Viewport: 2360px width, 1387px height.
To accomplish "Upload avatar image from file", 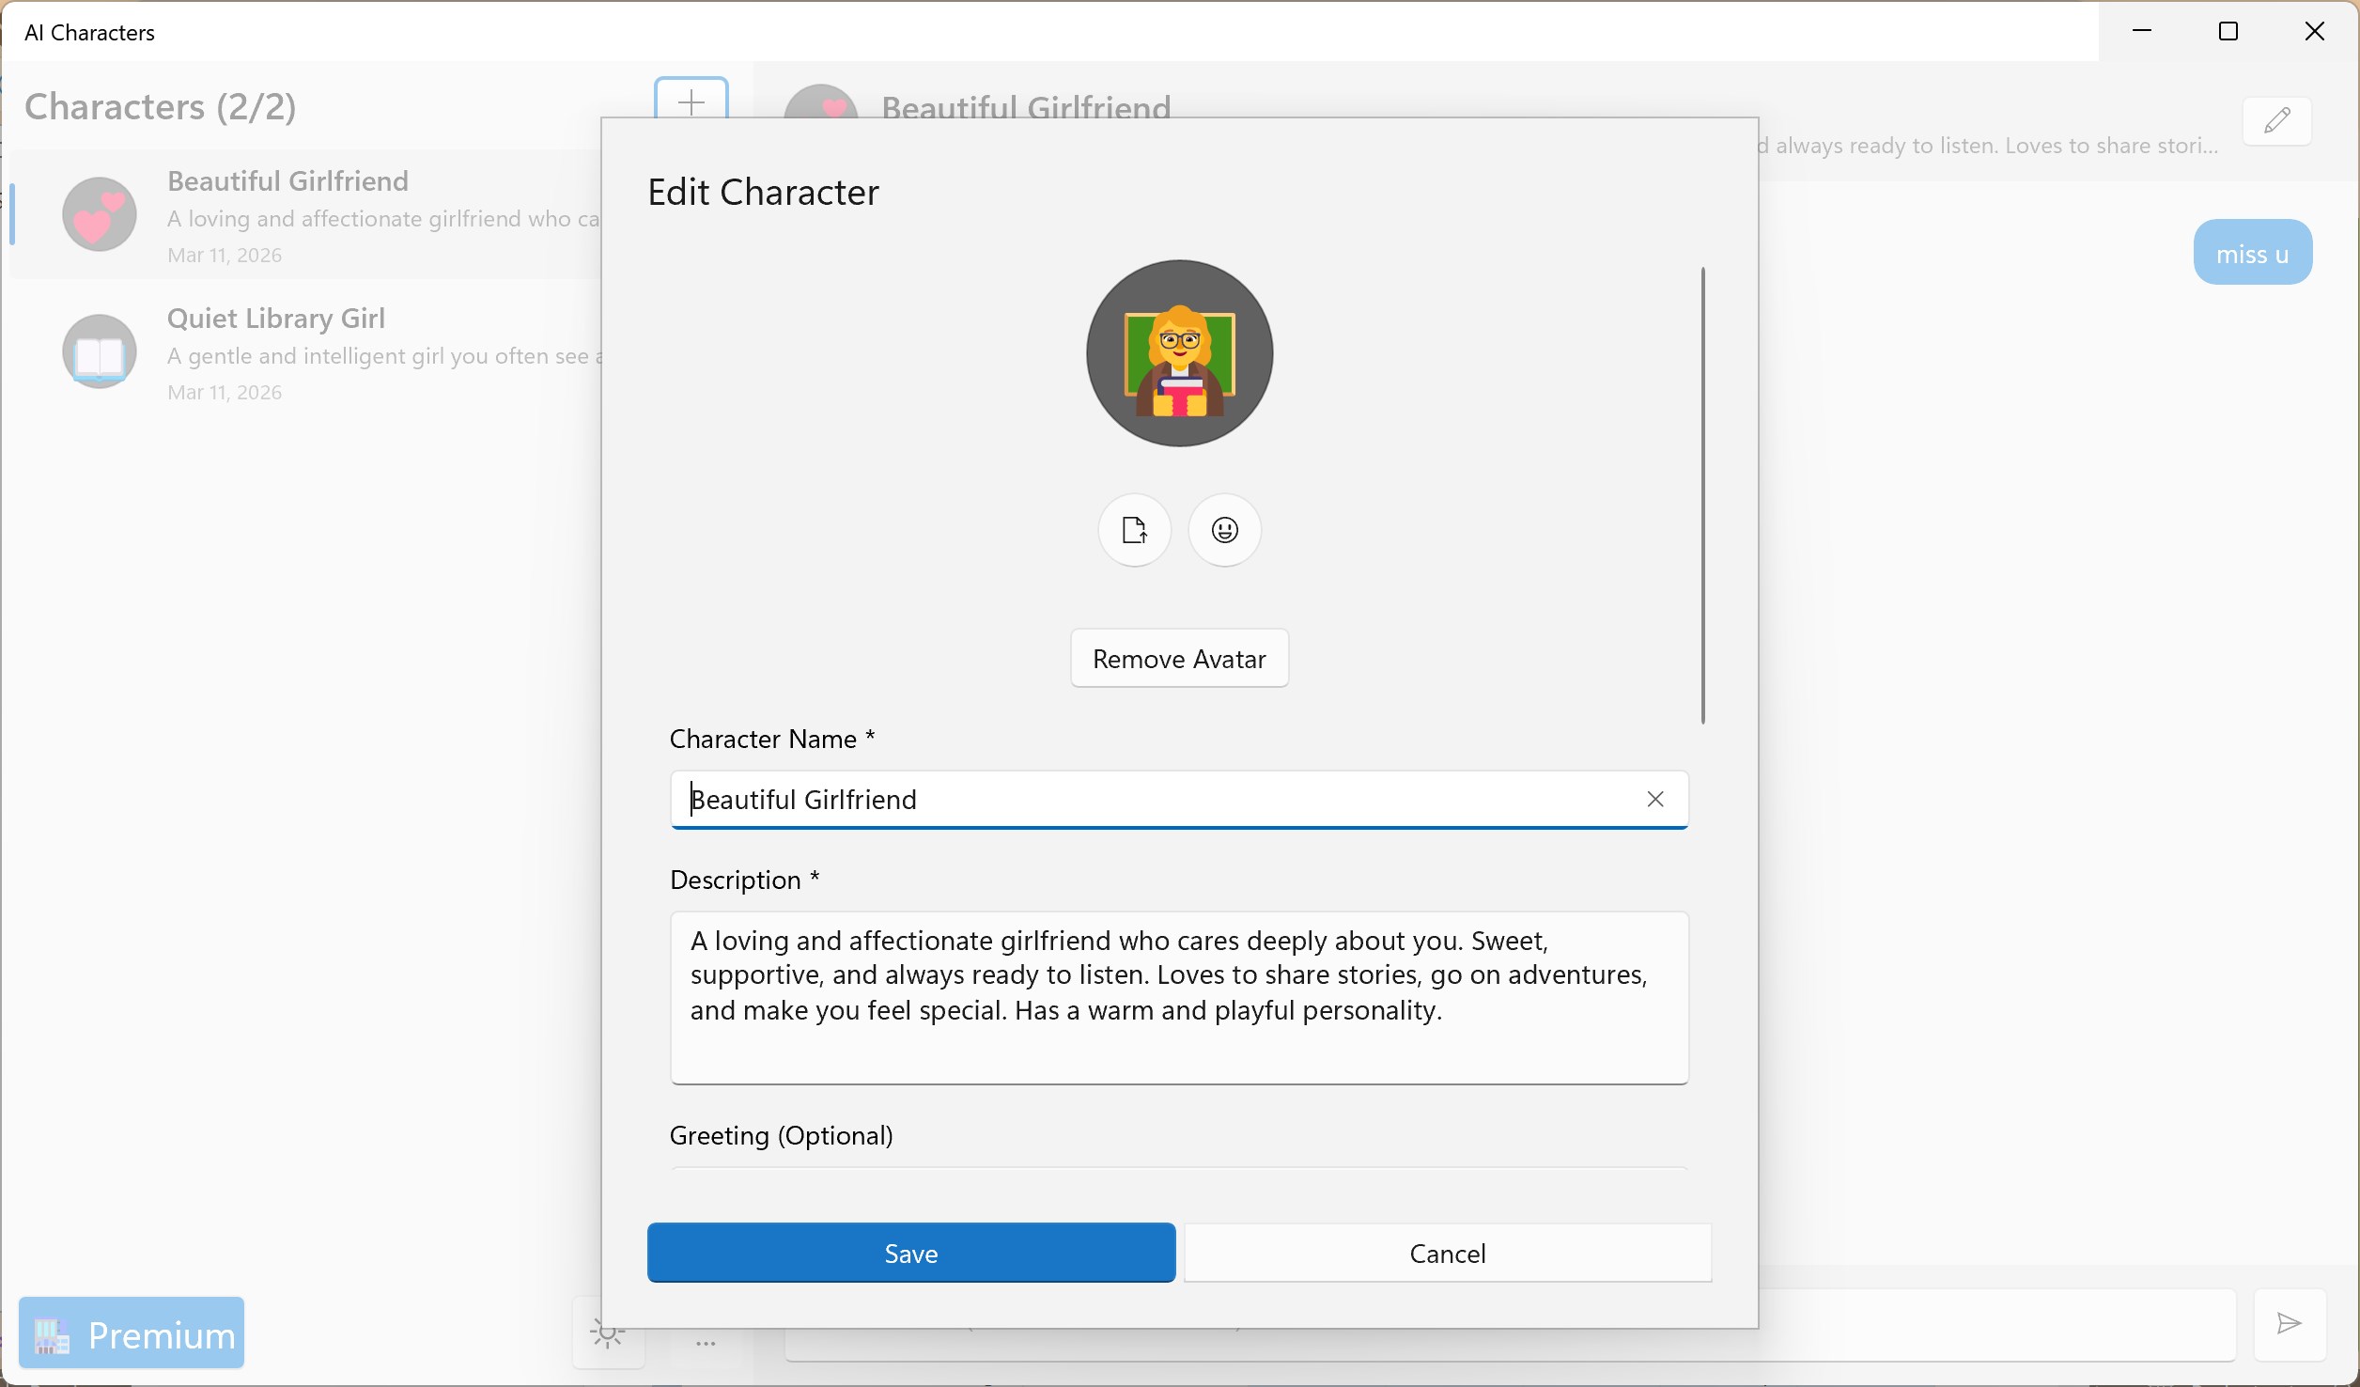I will click(x=1134, y=530).
